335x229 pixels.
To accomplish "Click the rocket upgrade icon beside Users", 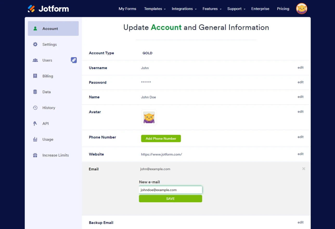I will [x=74, y=60].
